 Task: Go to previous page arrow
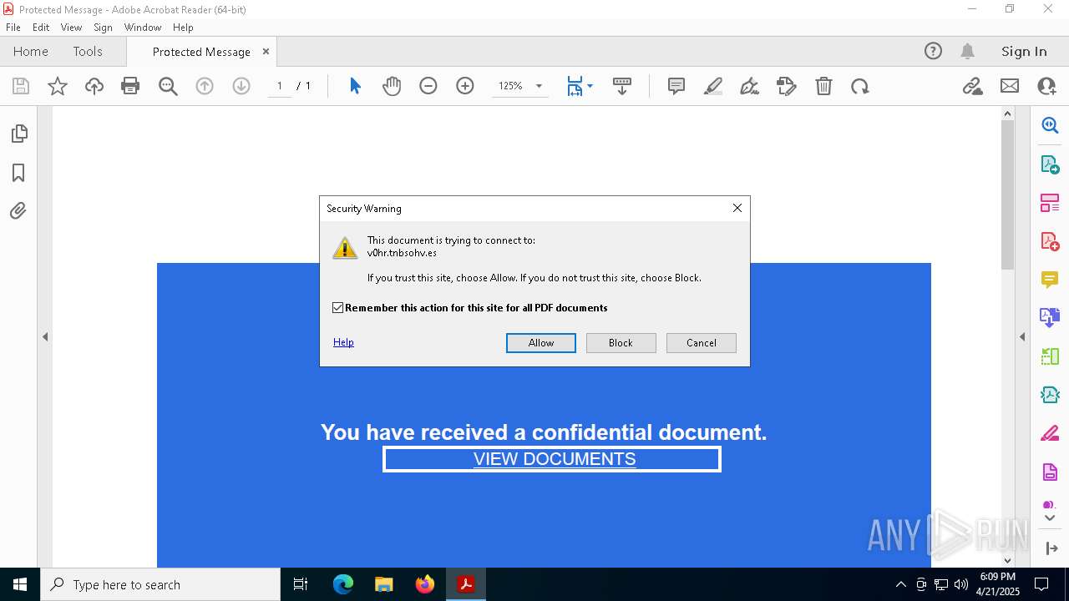pos(205,86)
